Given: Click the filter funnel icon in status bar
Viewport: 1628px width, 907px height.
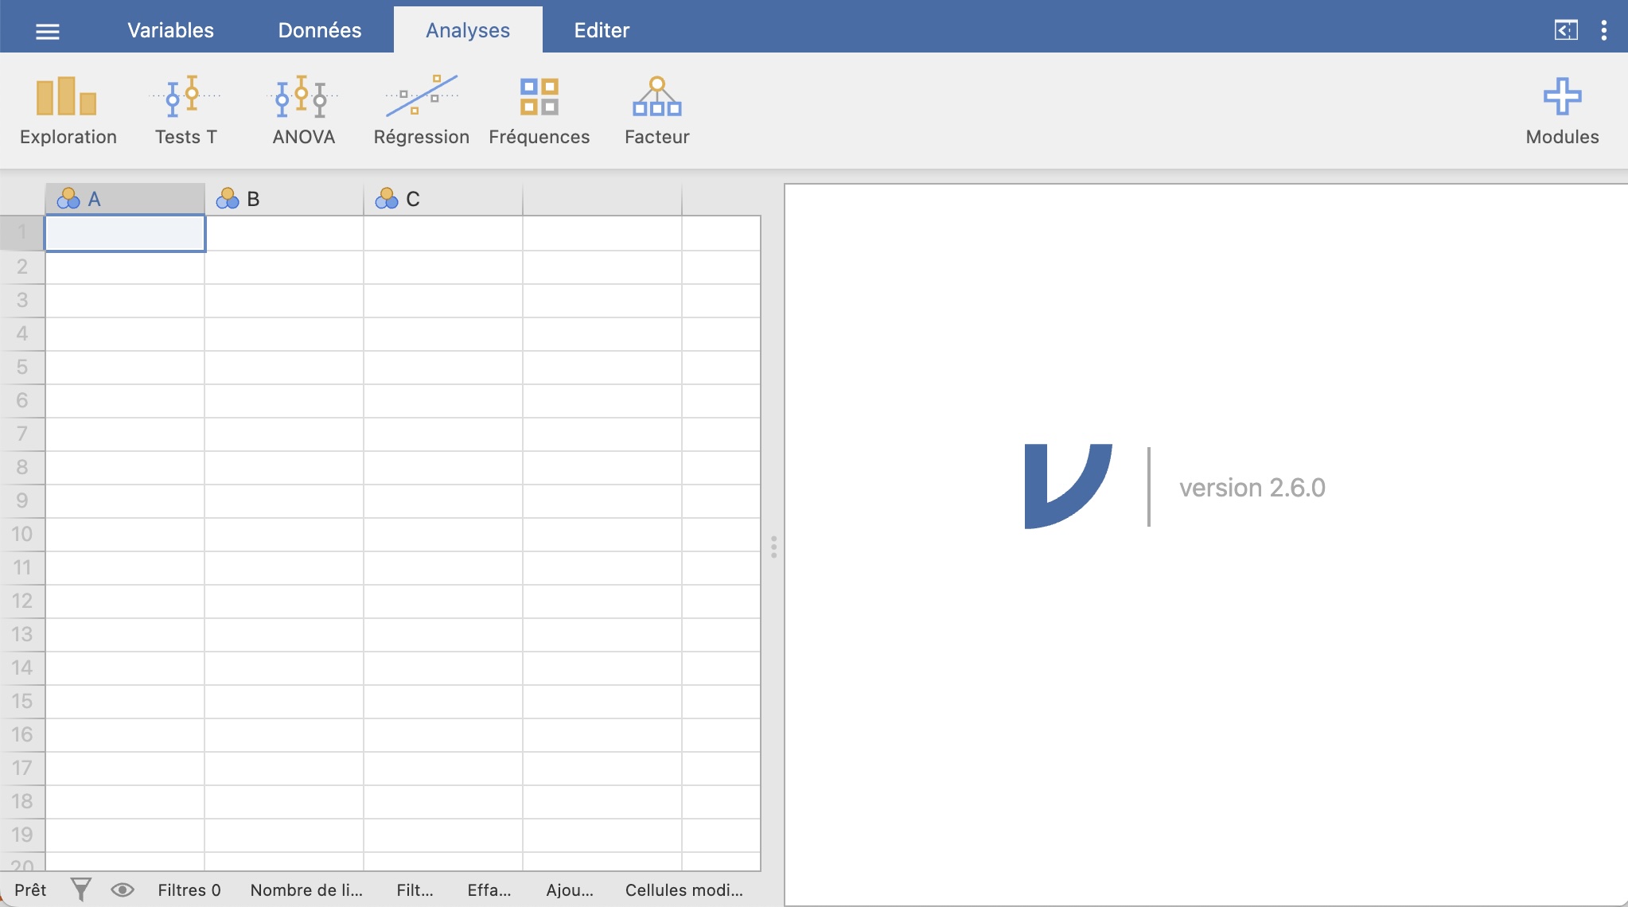Looking at the screenshot, I should click(x=80, y=889).
